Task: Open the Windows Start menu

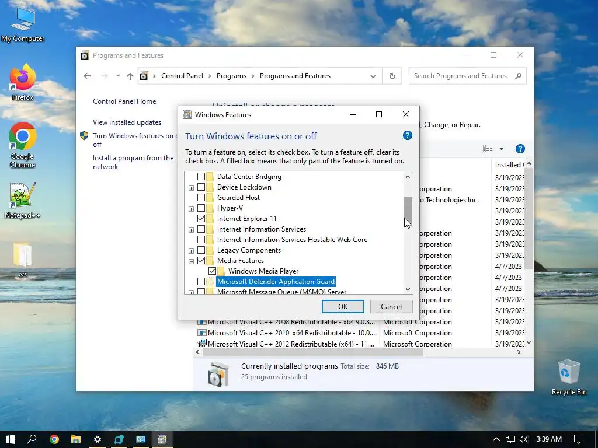Action: [x=11, y=439]
